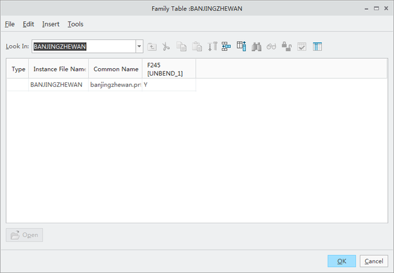Click the Paste clipboard icon
Viewport: 394px width, 273px height.
click(197, 47)
